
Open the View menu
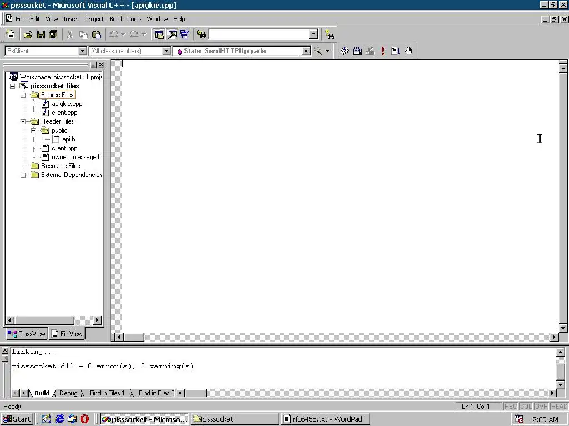point(52,19)
